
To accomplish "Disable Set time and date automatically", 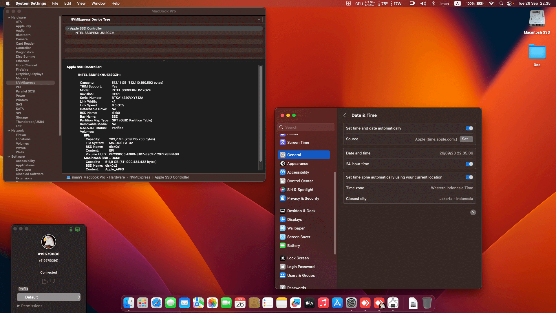I will click(469, 128).
